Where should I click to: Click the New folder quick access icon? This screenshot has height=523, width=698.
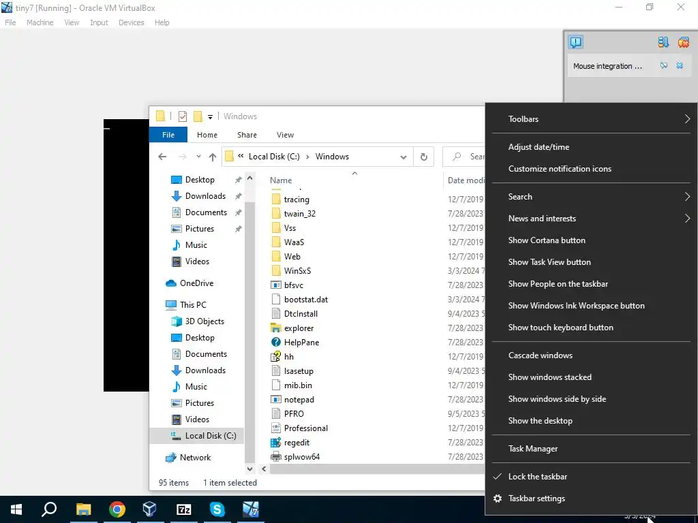coord(198,116)
